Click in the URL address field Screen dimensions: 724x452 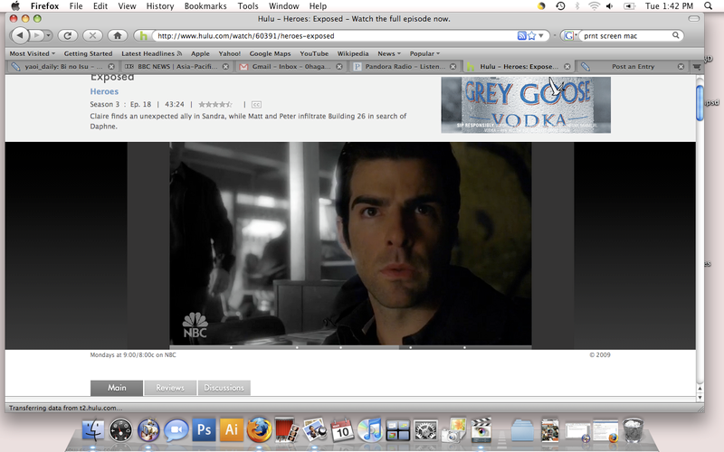[336, 35]
